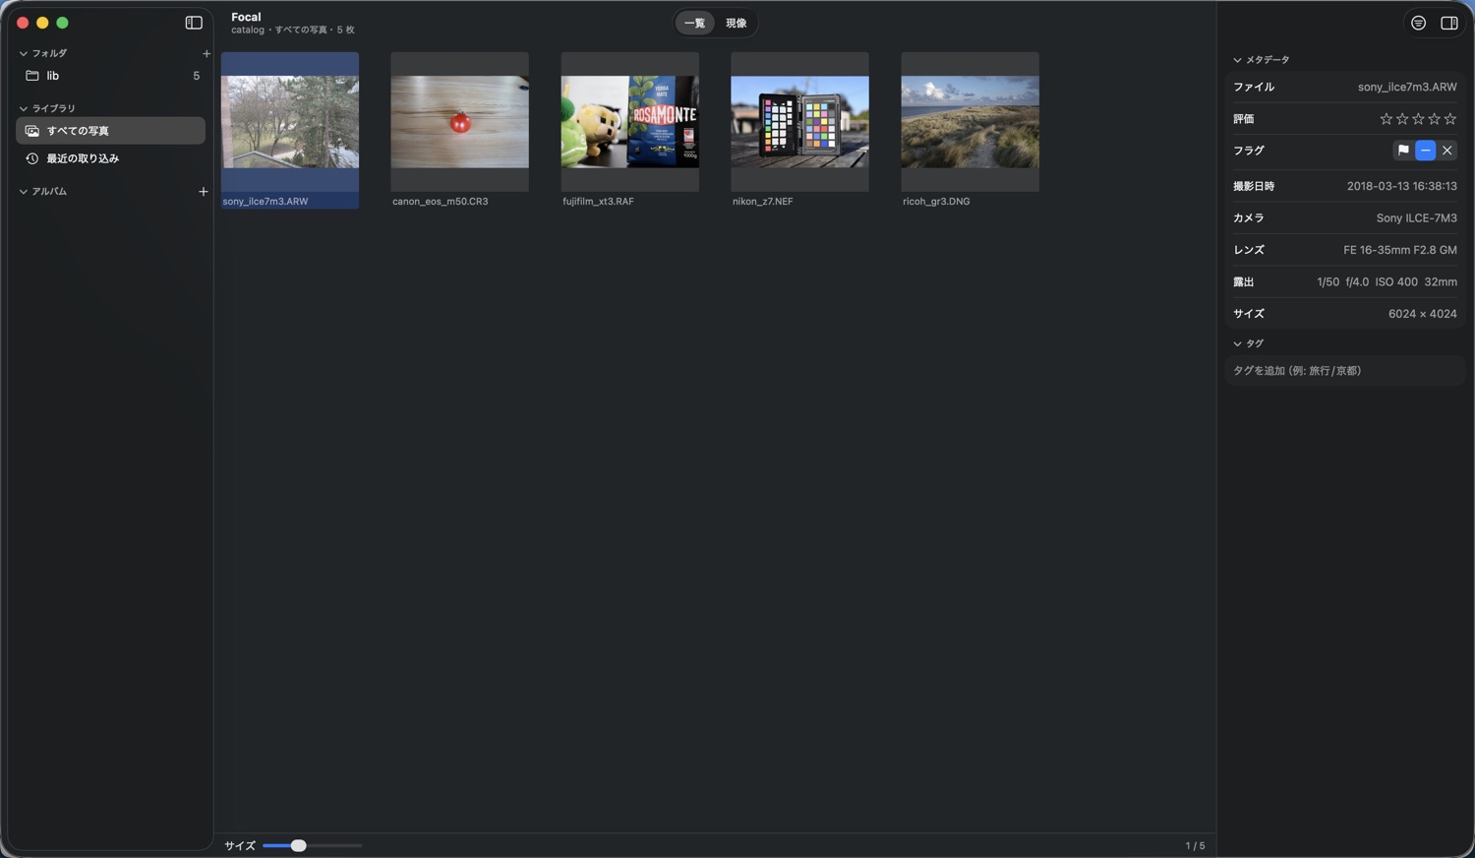Select the ricoh_gr3.DNG dunes thumbnail
1475x858 pixels.
coord(970,122)
